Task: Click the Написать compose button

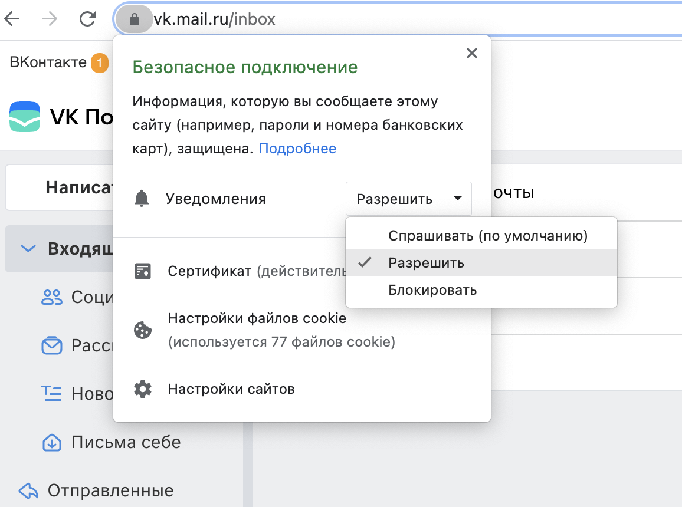Action: (x=60, y=187)
